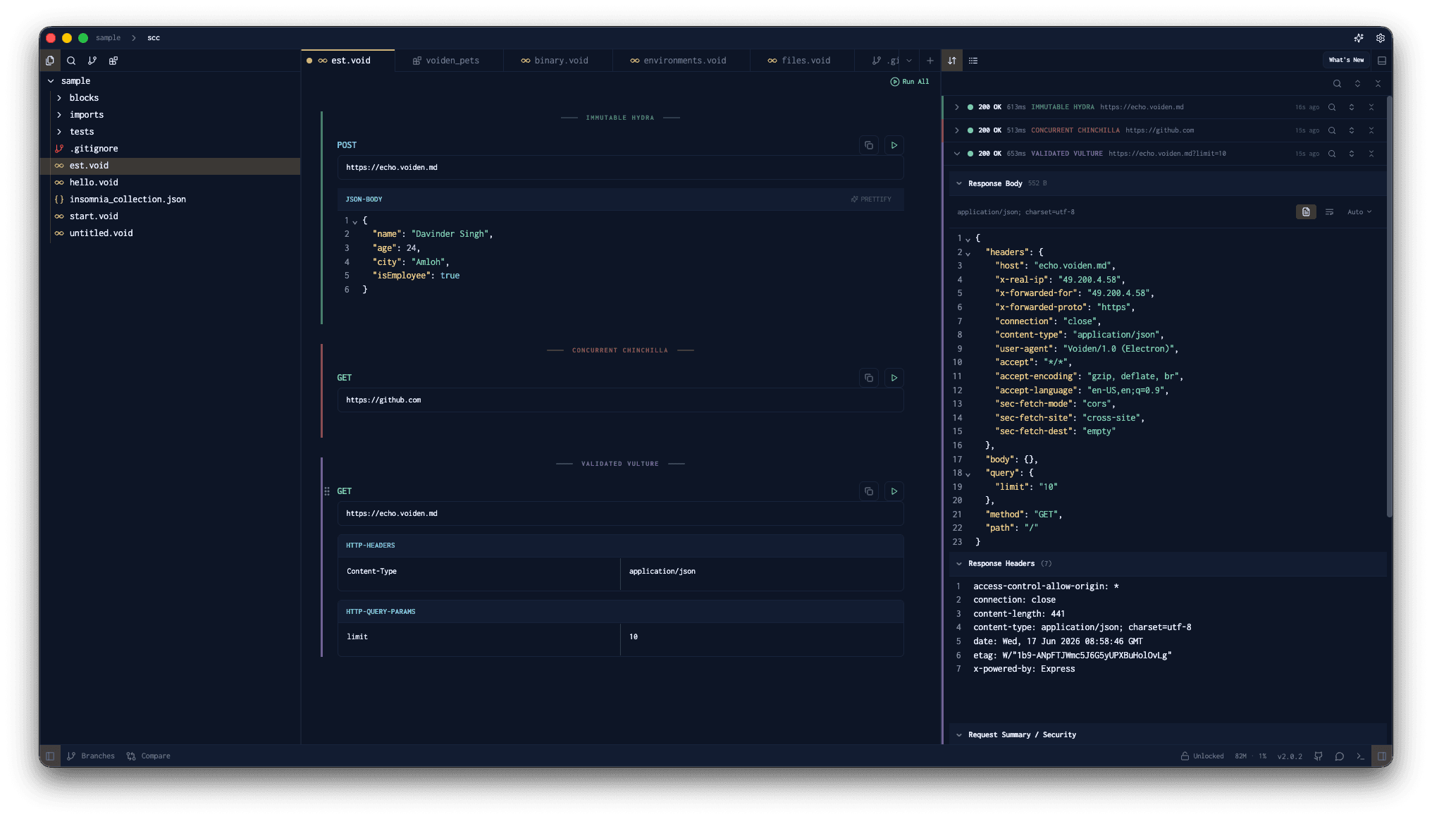Open the git branch sidebar icon
Viewport: 1432px width, 819px height.
click(92, 61)
